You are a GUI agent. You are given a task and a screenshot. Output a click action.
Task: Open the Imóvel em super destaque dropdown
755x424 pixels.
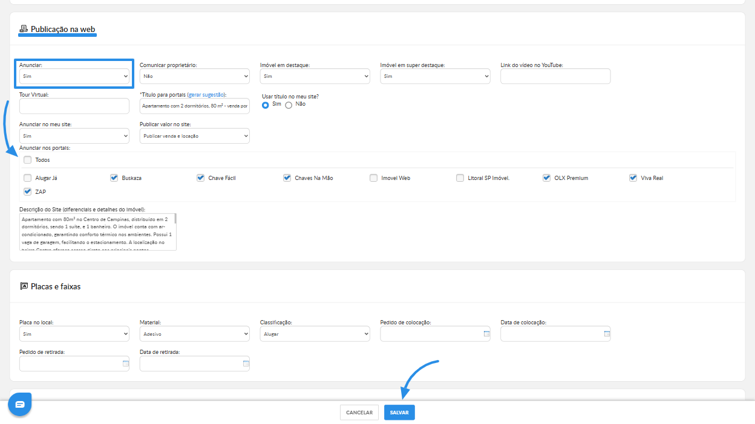coord(436,76)
